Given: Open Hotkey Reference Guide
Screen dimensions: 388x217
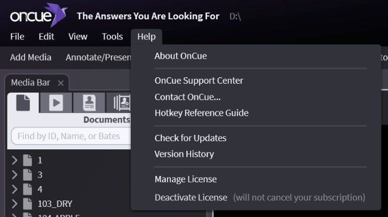Looking at the screenshot, I should pos(201,113).
